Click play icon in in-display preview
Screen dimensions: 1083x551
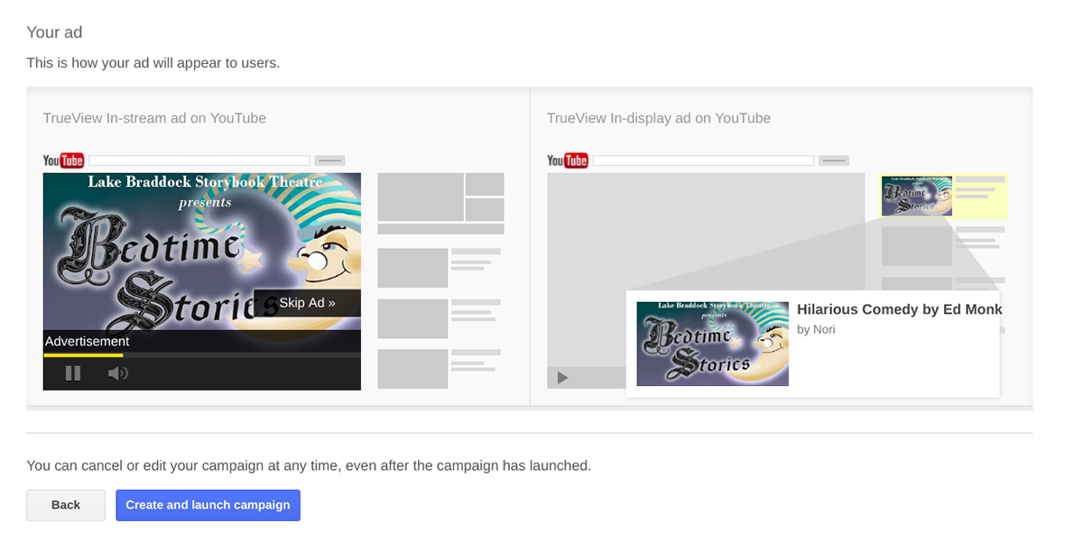click(563, 378)
